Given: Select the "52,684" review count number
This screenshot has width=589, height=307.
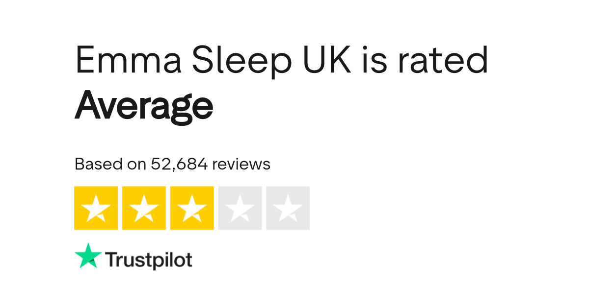Looking at the screenshot, I should click(x=179, y=164).
